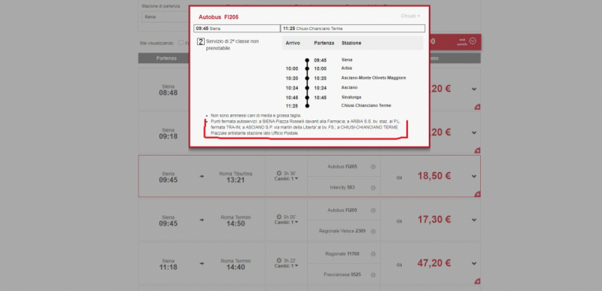Click the red corner plus icon on 18,50 € row

tap(477, 194)
